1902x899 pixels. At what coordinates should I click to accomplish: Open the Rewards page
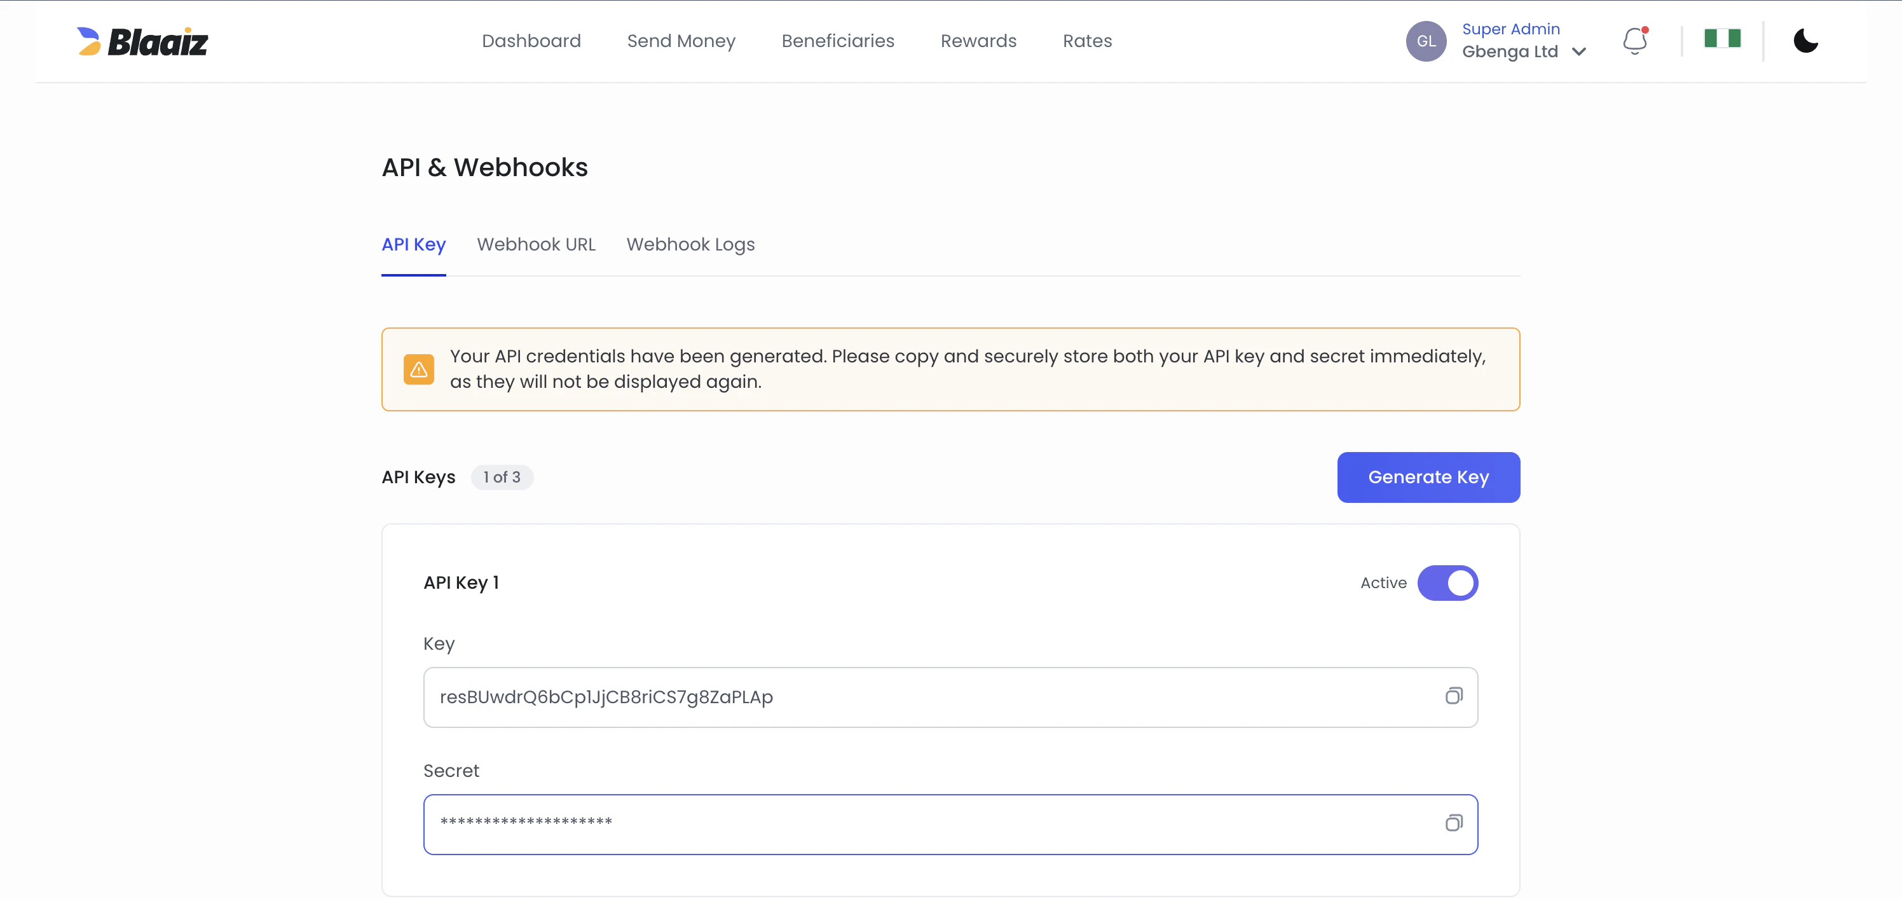coord(978,41)
